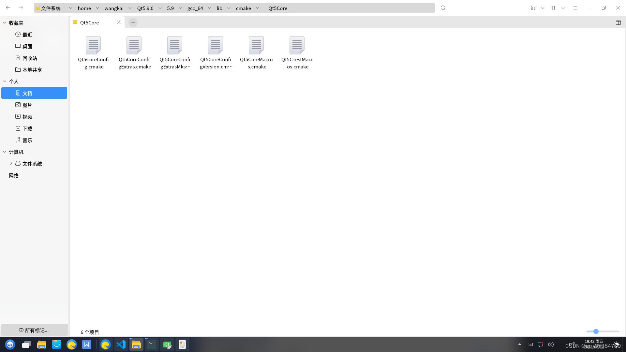The height and width of the screenshot is (352, 626).
Task: Collapse the 收藏夹 sidebar section
Action: pos(5,23)
